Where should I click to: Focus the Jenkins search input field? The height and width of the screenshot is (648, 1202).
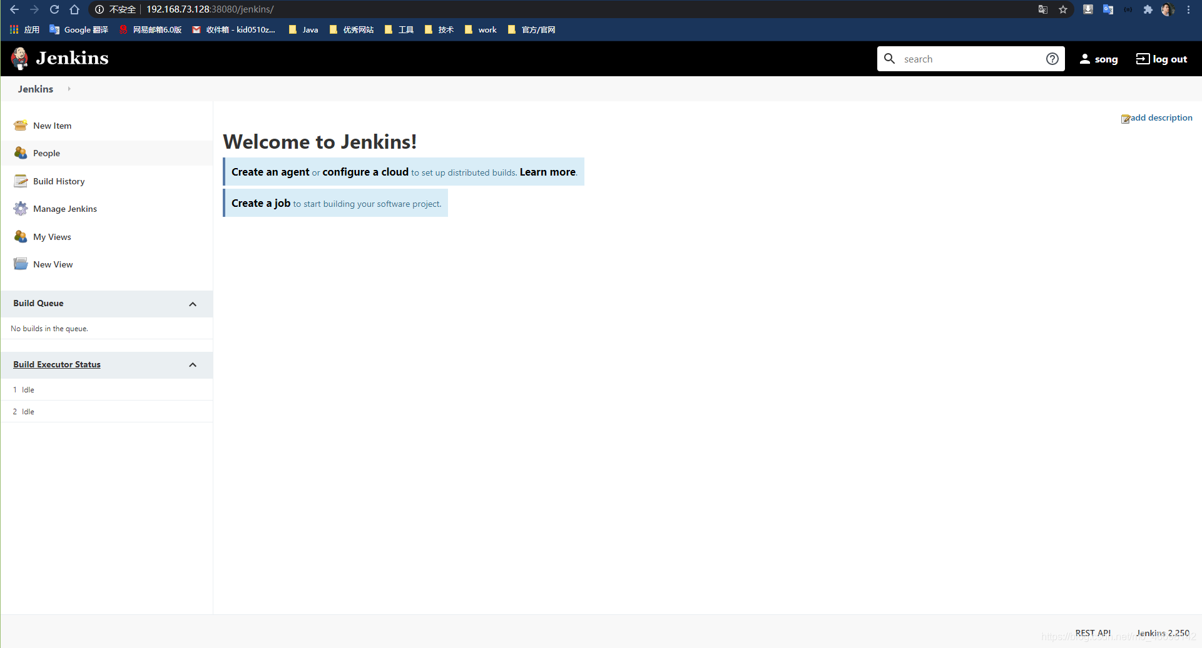pos(971,59)
